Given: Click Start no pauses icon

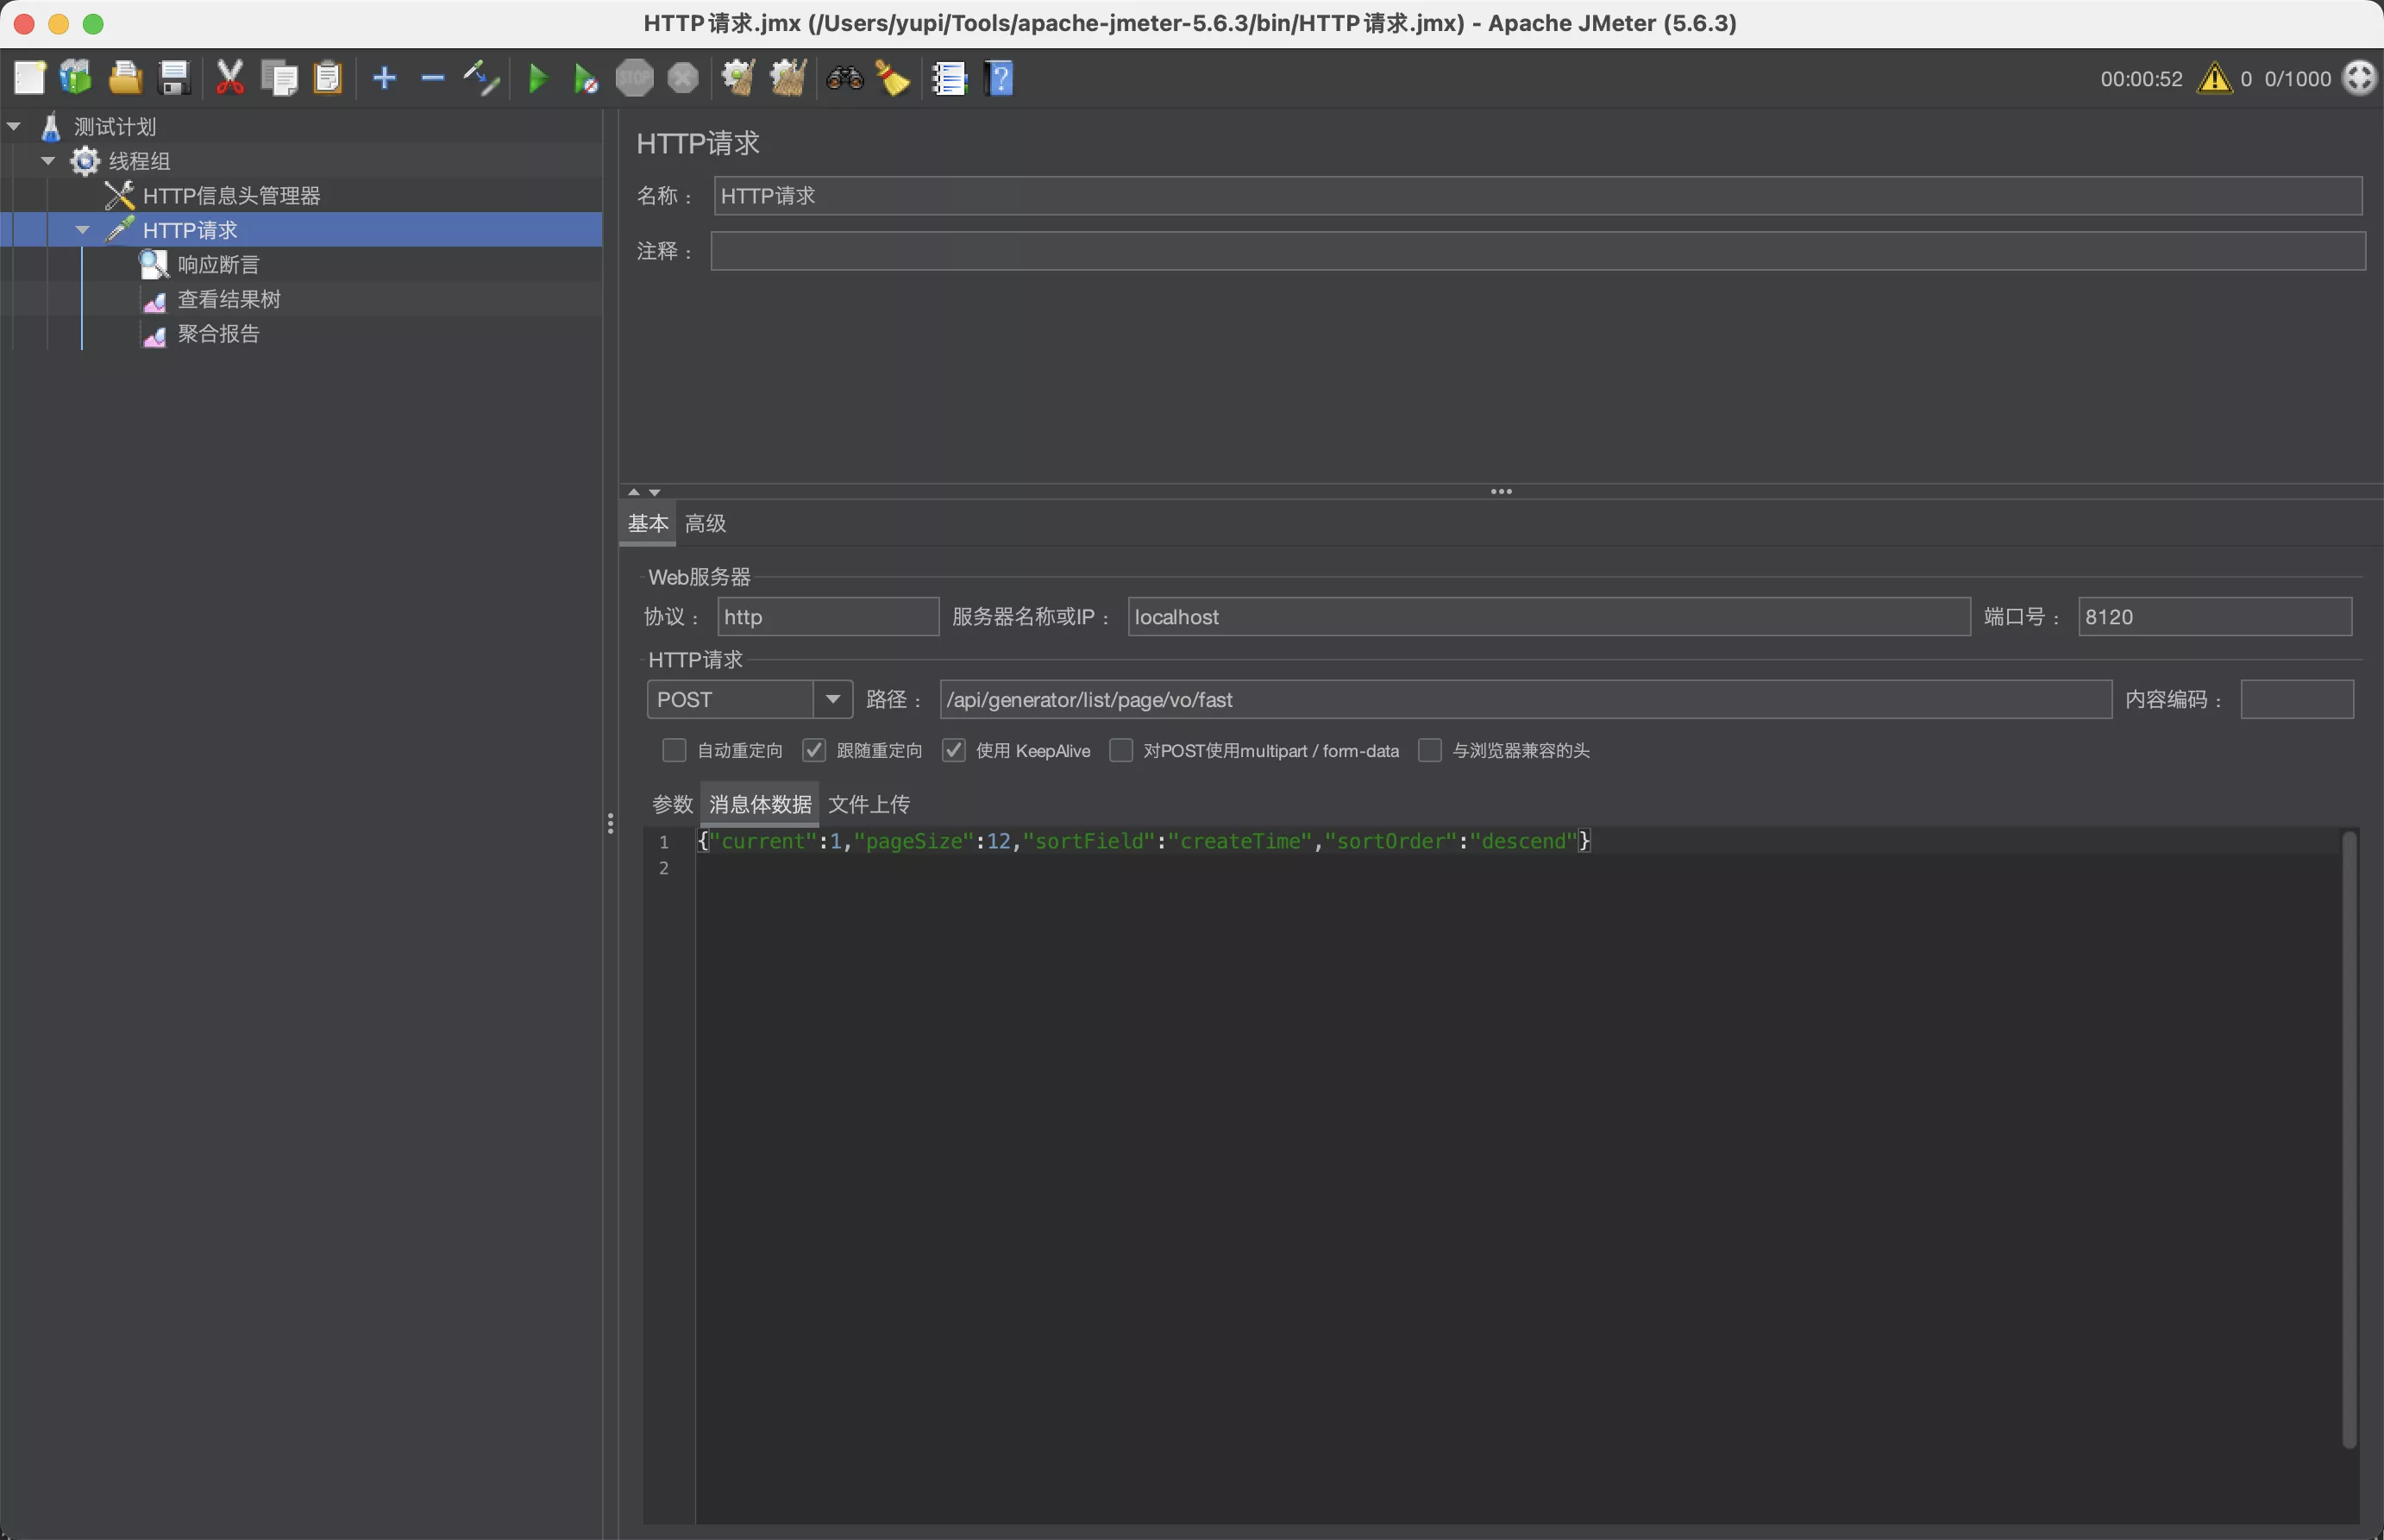Looking at the screenshot, I should (x=586, y=78).
